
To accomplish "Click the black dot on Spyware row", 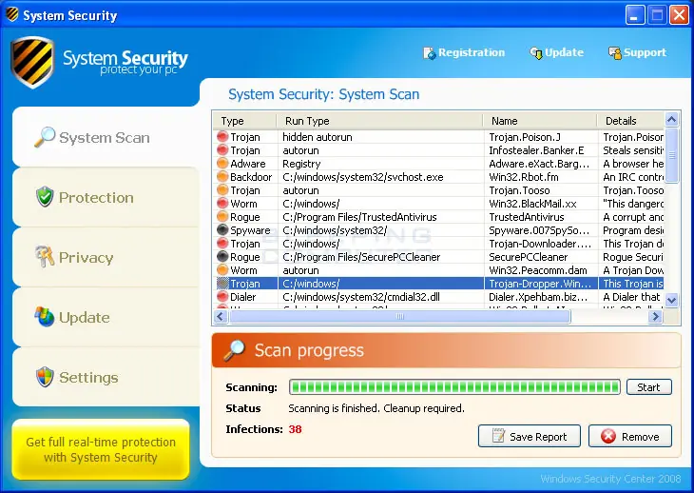I will click(222, 230).
